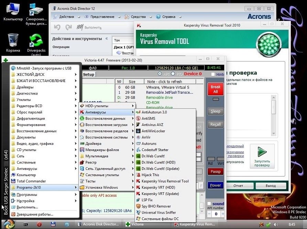Launch Universal Virus Sniffer
This screenshot has width=307, height=229.
click(165, 213)
